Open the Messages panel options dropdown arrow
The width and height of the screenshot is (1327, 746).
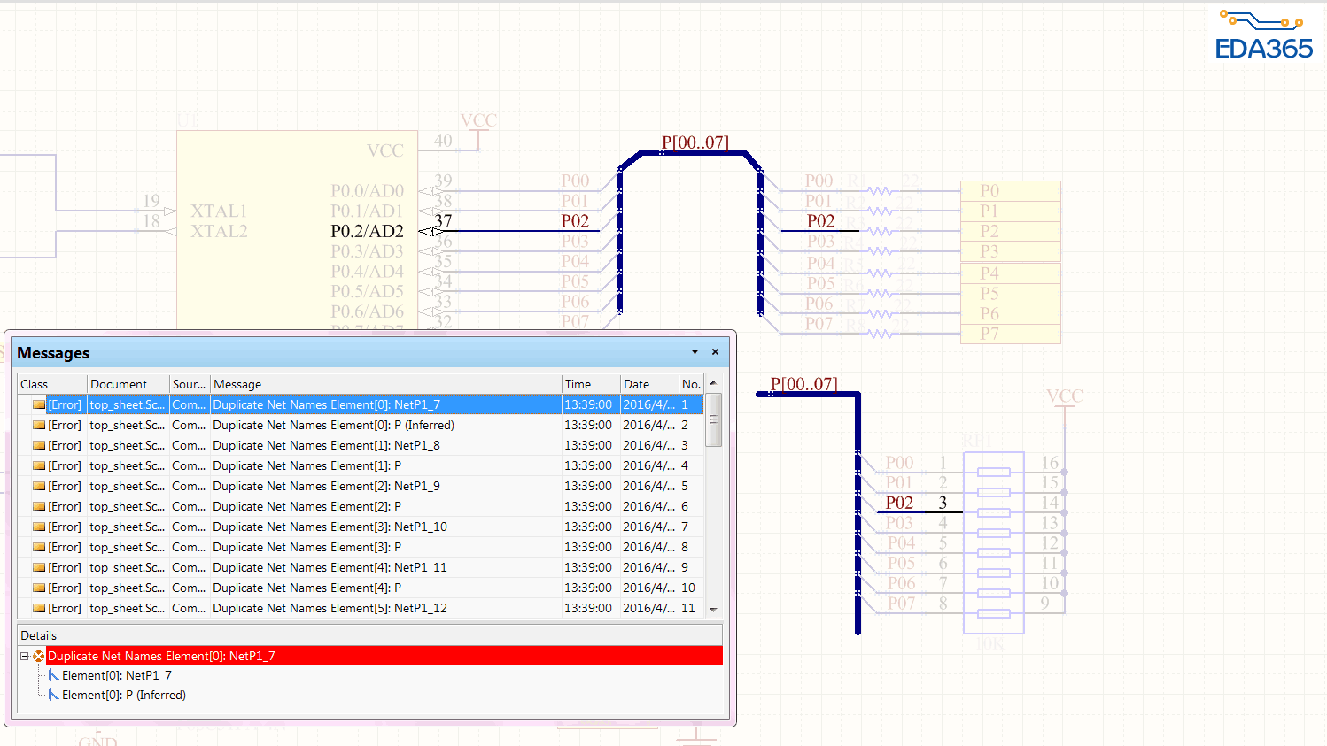click(695, 352)
